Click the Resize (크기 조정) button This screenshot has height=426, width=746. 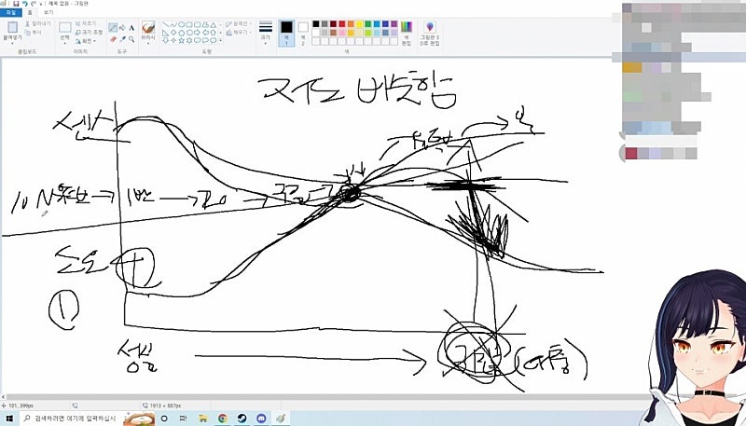89,32
